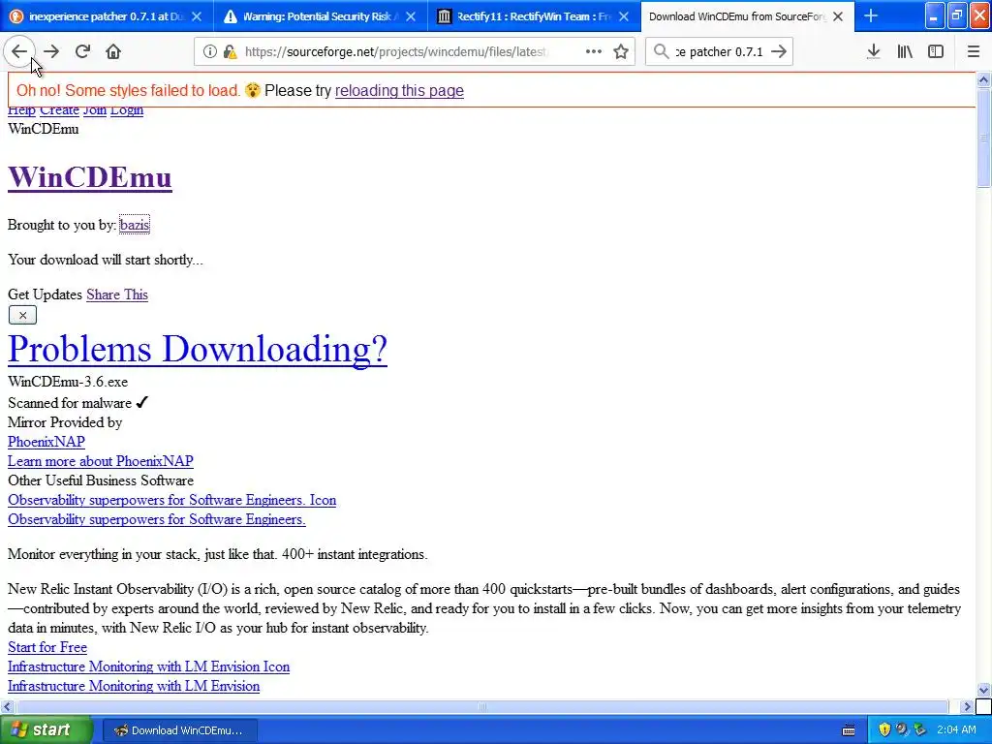The width and height of the screenshot is (992, 744).
Task: Open a new tab
Action: pos(871,16)
